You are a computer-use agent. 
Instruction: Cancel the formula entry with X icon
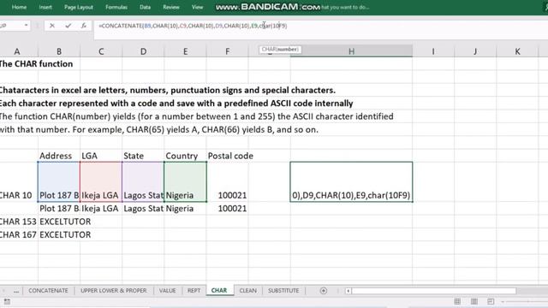[51, 26]
